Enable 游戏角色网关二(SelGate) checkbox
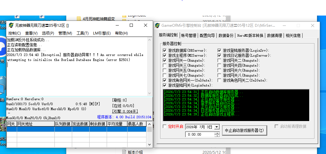Image resolution: width=326 pixels, height=154 pixels. coord(219,81)
